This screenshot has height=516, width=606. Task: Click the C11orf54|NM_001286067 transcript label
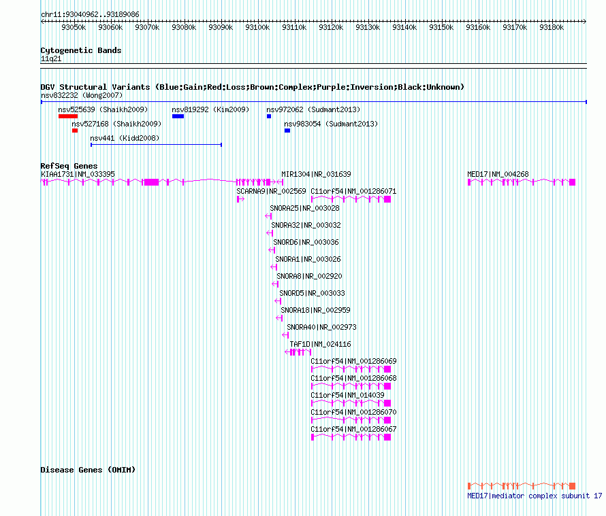pyautogui.click(x=353, y=429)
